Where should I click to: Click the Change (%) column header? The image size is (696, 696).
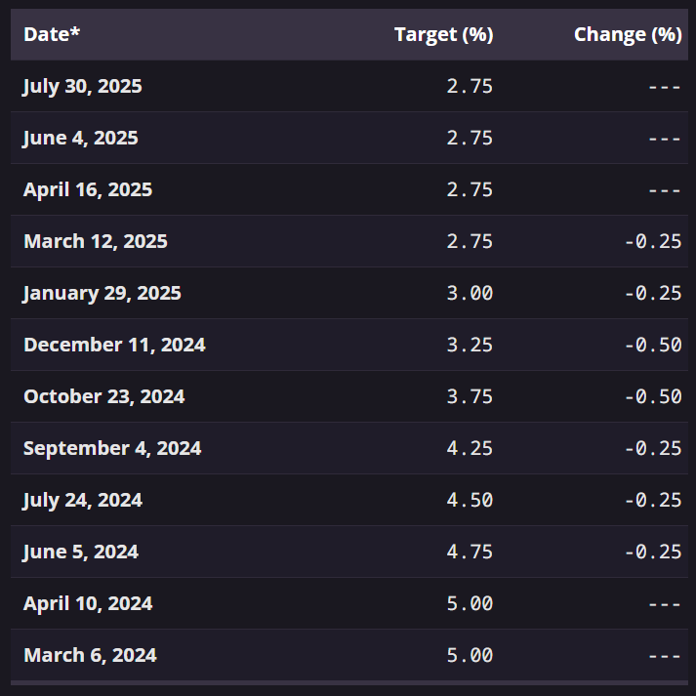click(627, 34)
